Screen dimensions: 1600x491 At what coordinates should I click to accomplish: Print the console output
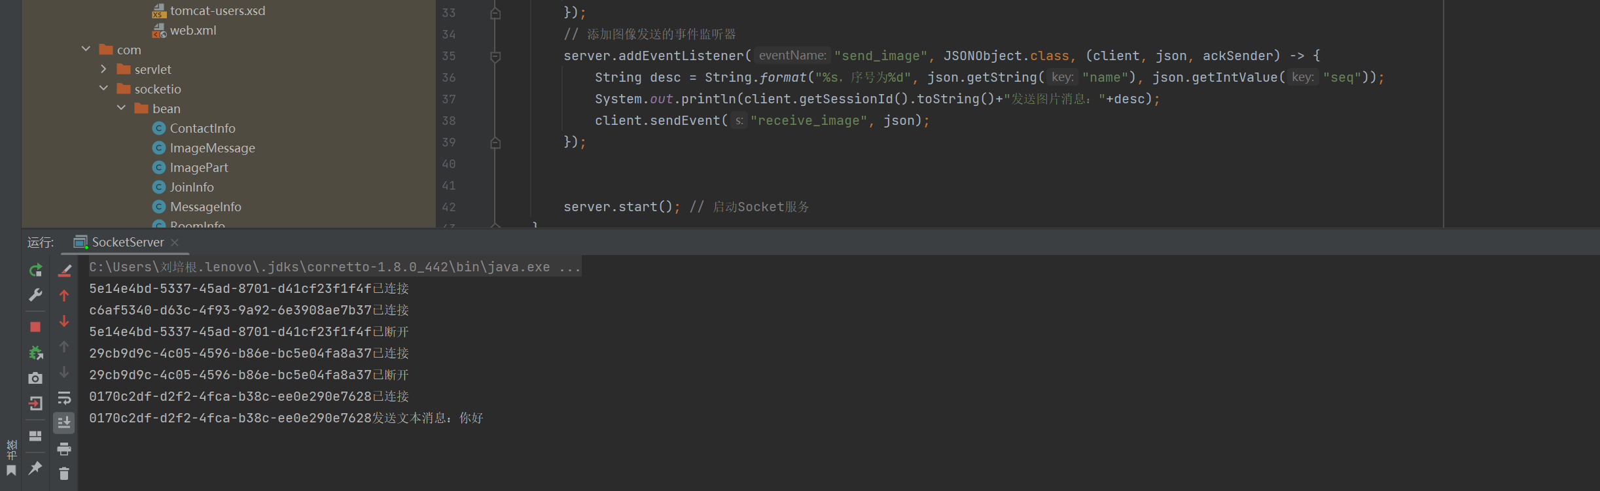[x=64, y=449]
